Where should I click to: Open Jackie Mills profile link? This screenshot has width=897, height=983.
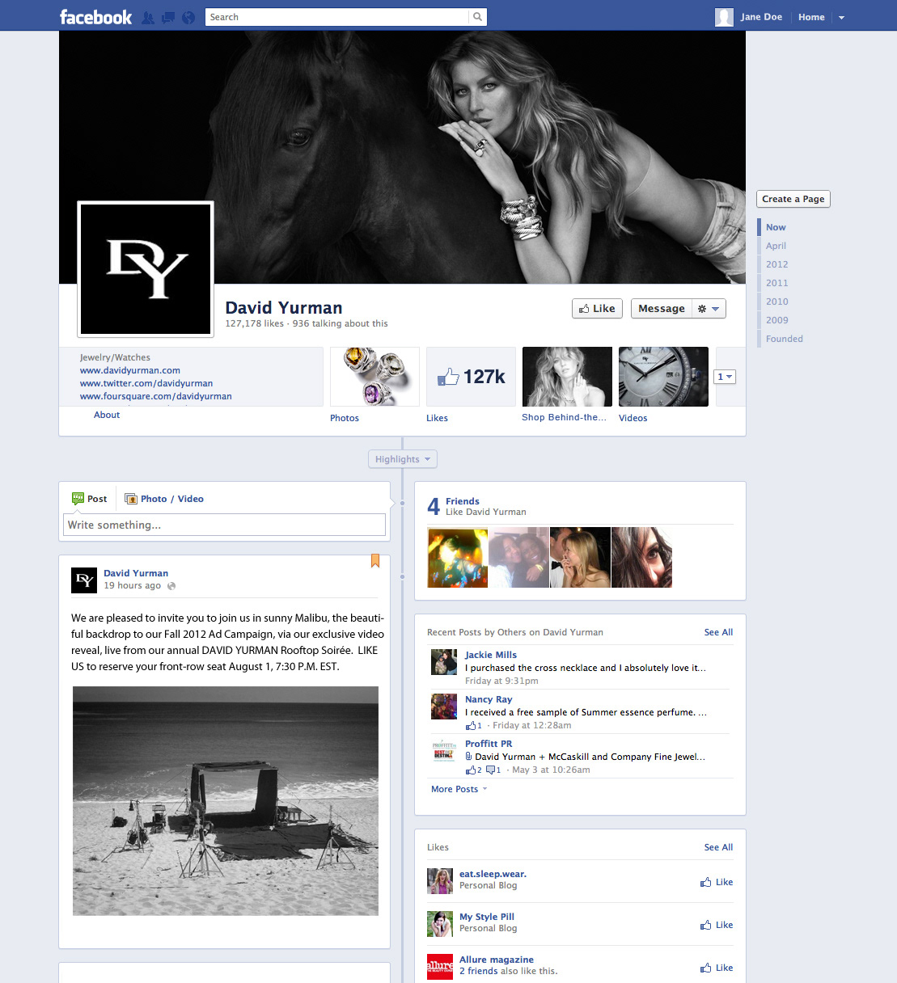pyautogui.click(x=491, y=655)
